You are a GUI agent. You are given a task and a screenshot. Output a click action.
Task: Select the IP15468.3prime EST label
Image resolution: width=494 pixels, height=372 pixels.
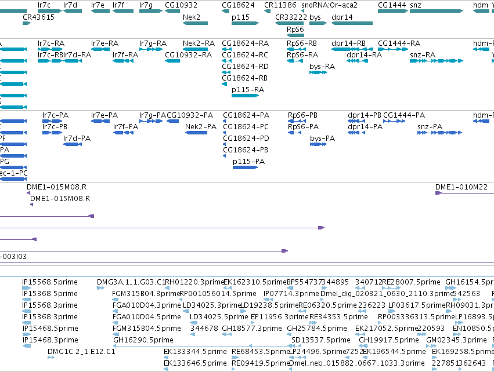[x=50, y=340]
